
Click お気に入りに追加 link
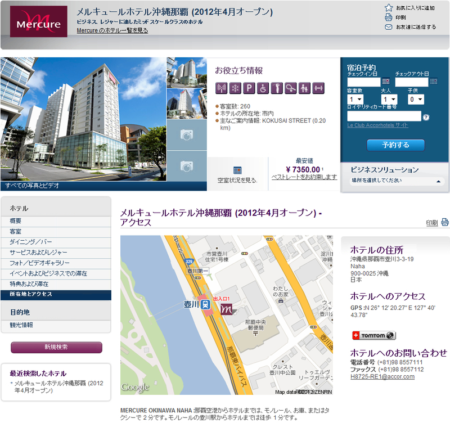(415, 8)
